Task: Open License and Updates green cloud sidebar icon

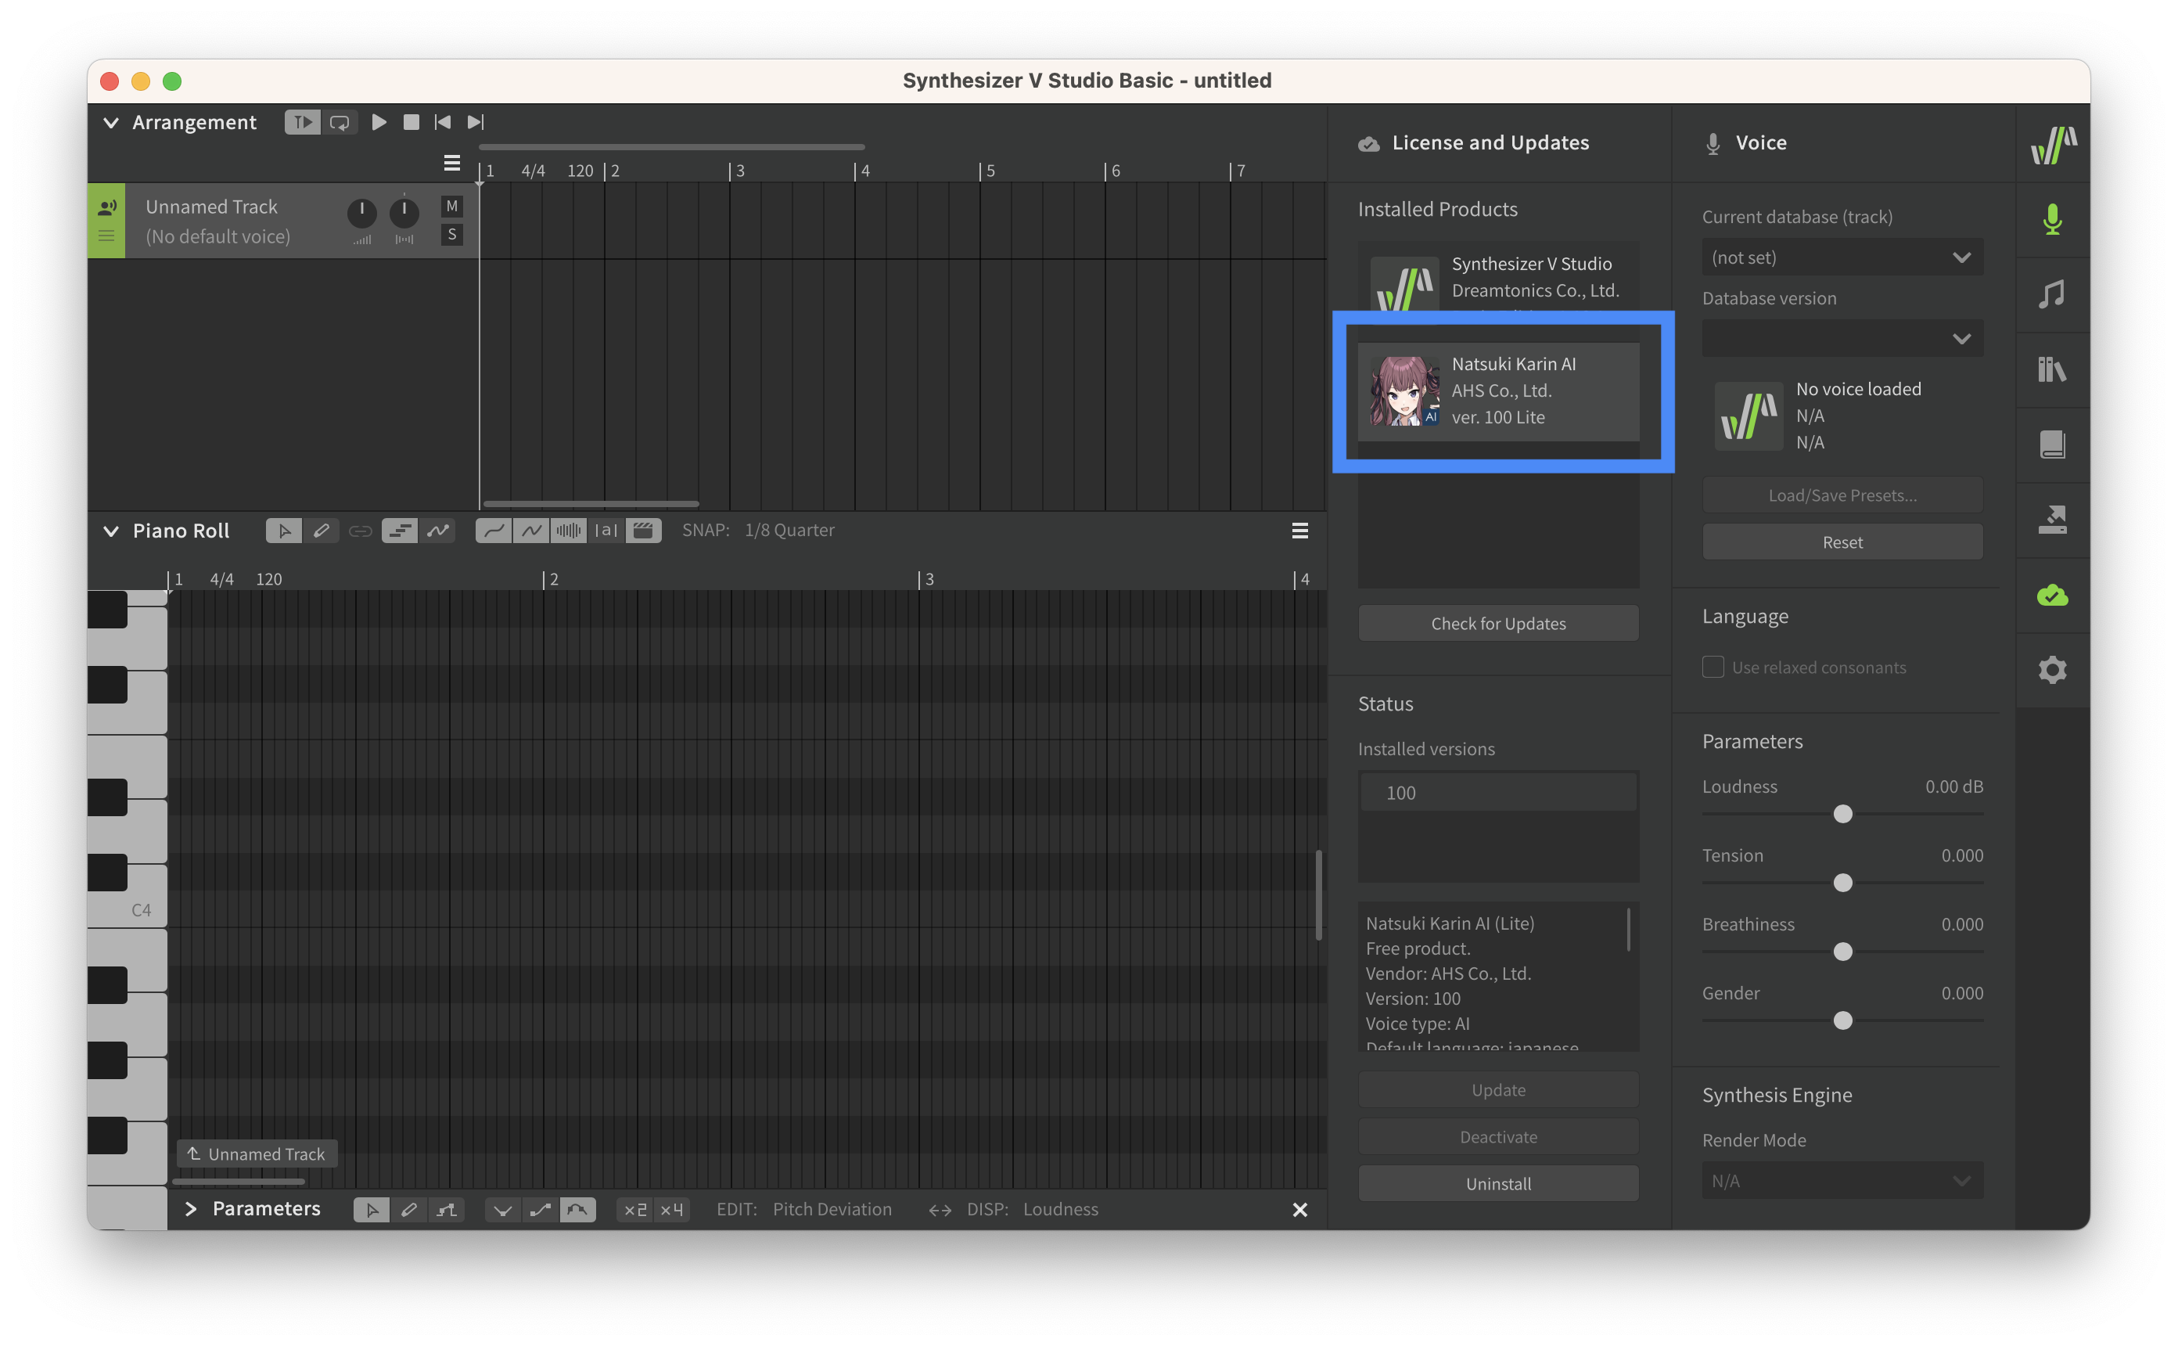Action: [x=2052, y=595]
